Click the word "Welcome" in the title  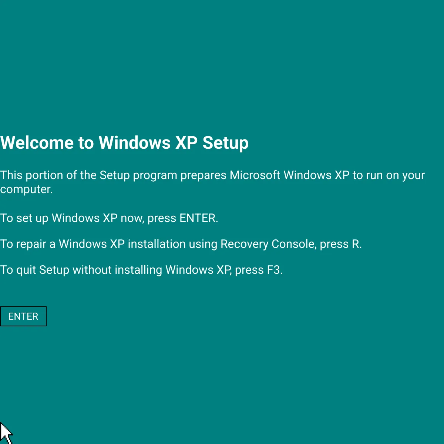tap(37, 143)
